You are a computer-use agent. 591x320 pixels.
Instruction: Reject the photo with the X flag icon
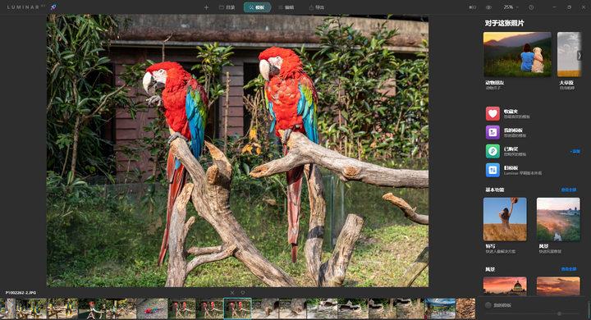coord(232,293)
